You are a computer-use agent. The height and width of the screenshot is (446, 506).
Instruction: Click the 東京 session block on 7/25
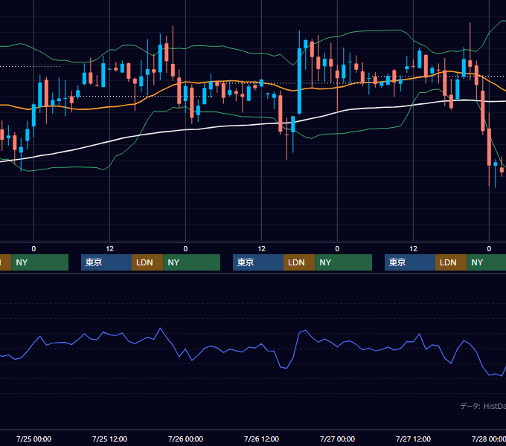106,262
